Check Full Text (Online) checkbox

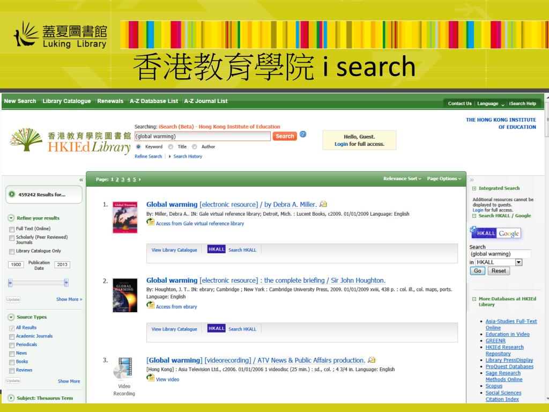click(x=12, y=229)
